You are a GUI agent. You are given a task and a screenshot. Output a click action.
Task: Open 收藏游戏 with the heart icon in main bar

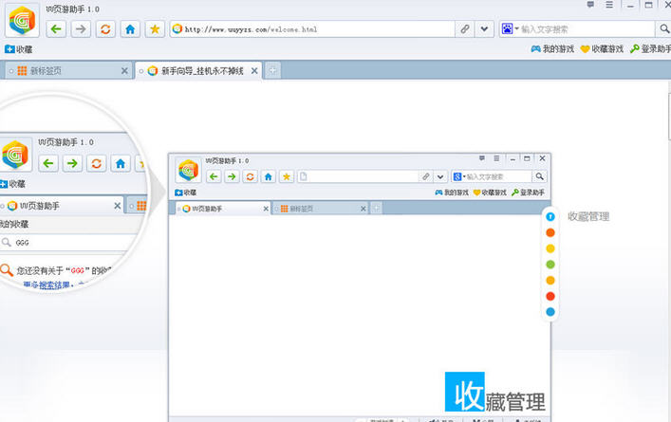tap(602, 49)
